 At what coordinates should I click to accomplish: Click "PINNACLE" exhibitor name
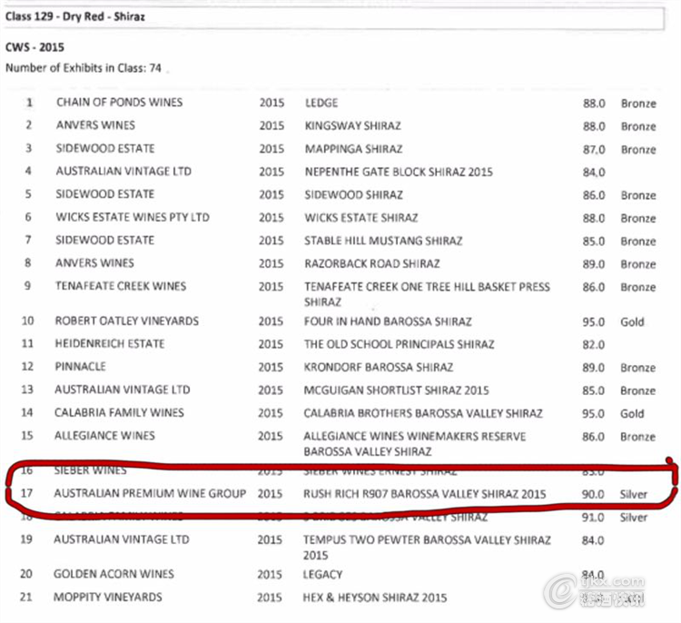tap(80, 367)
